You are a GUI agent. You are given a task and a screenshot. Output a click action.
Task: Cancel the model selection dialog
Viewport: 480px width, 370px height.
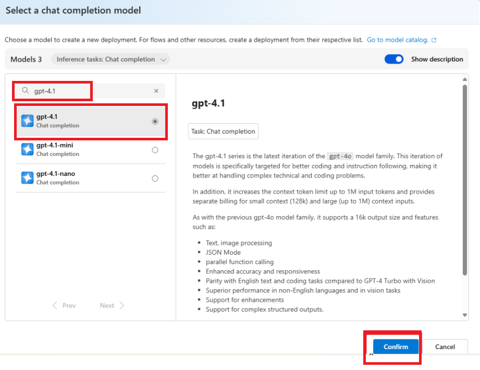[x=446, y=347]
